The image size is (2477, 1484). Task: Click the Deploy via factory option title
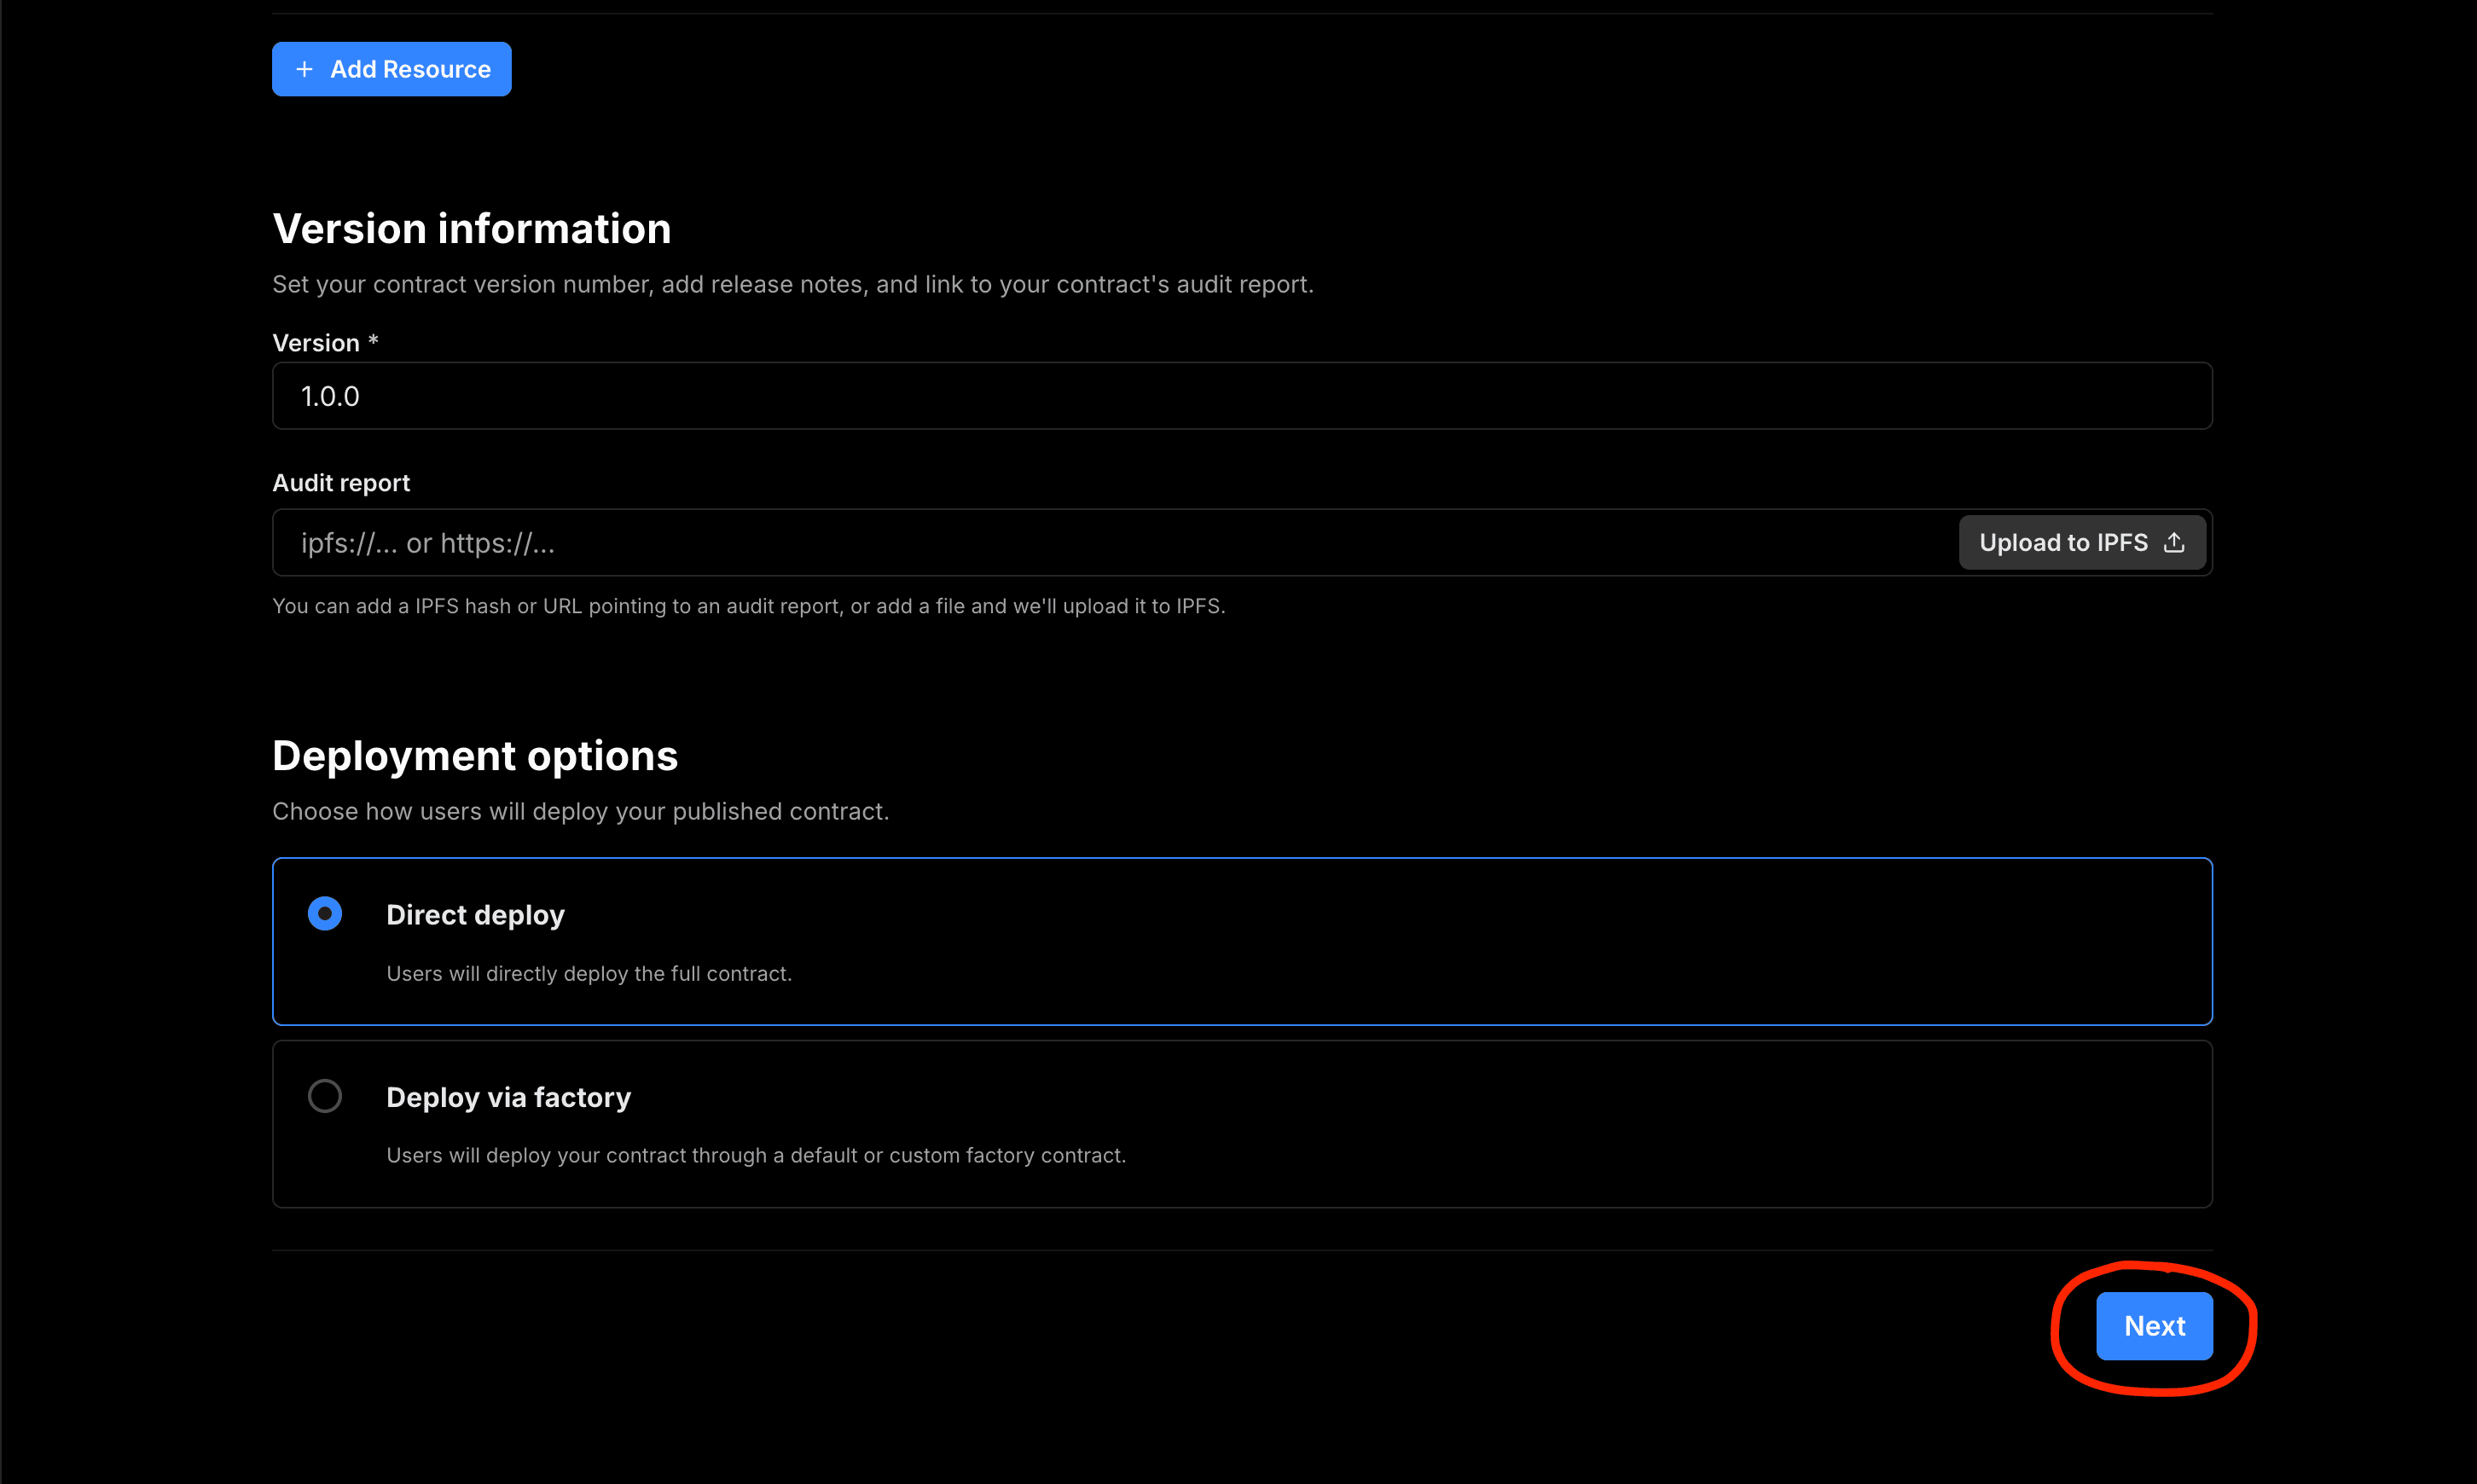[508, 1097]
